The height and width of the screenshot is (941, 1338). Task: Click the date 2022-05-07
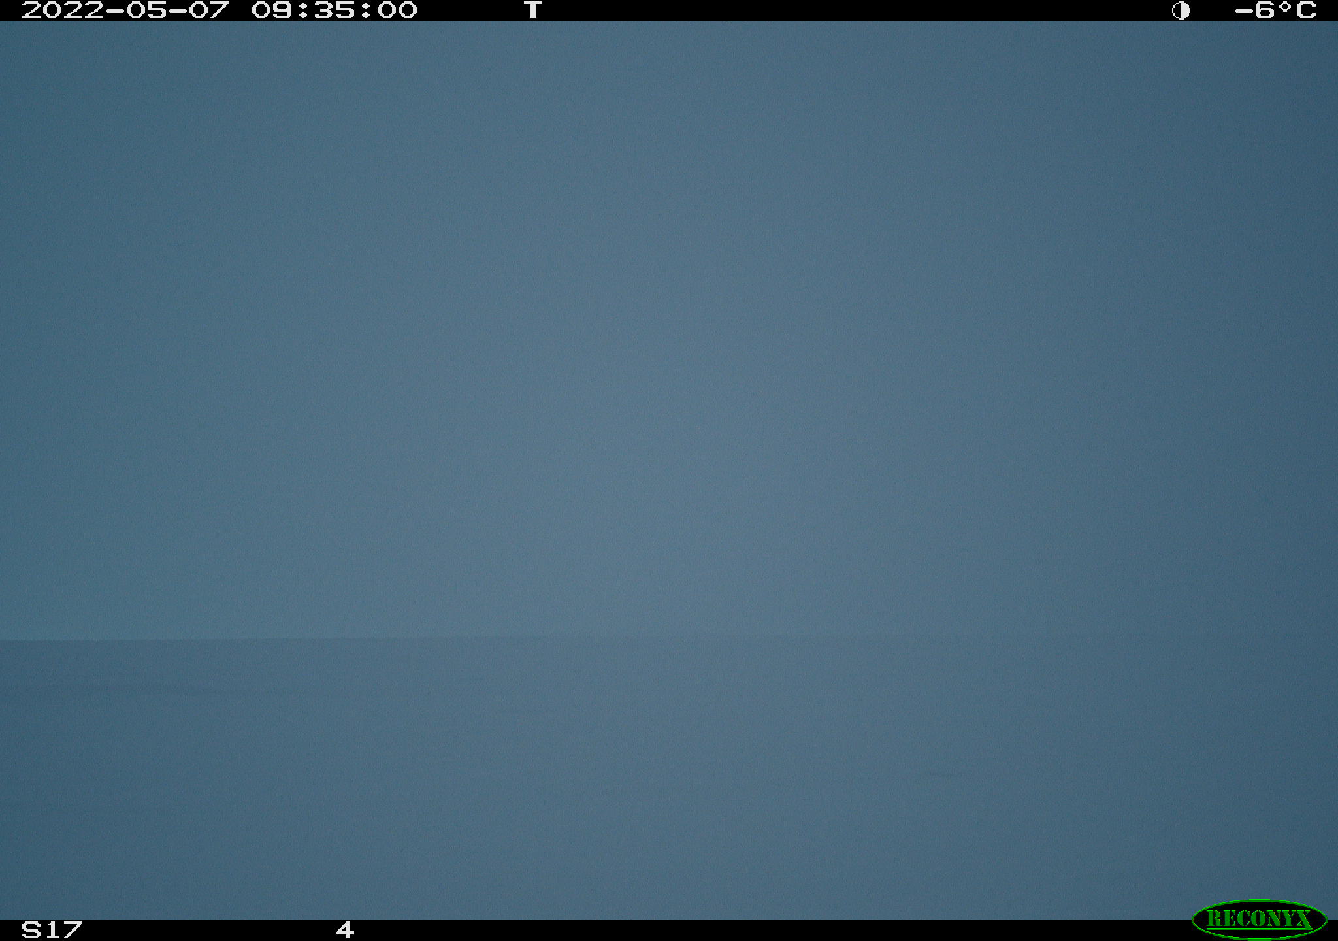pos(125,10)
